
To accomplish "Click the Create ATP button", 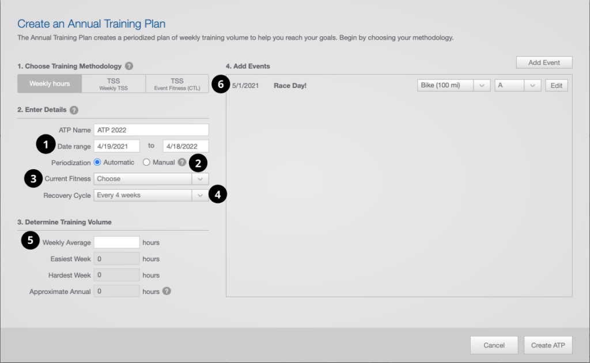I will click(x=548, y=345).
